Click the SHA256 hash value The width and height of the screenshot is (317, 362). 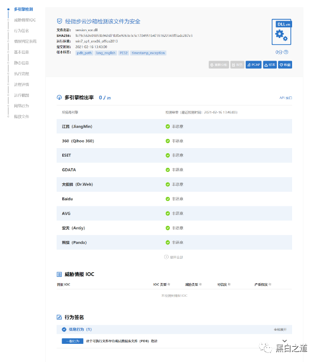(x=134, y=36)
